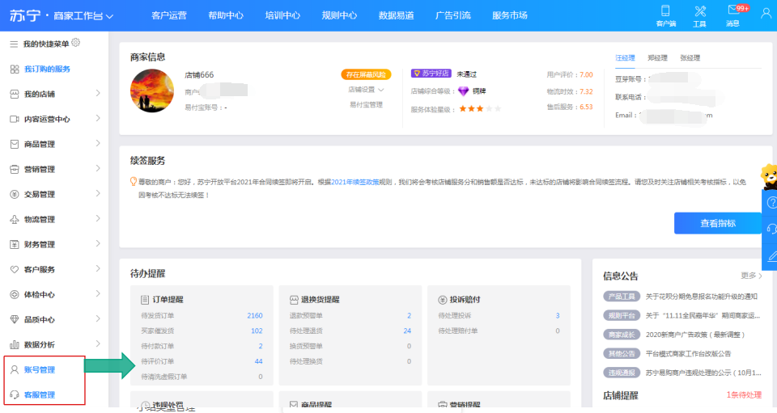Open the 易付宝管理 link

[x=366, y=105]
